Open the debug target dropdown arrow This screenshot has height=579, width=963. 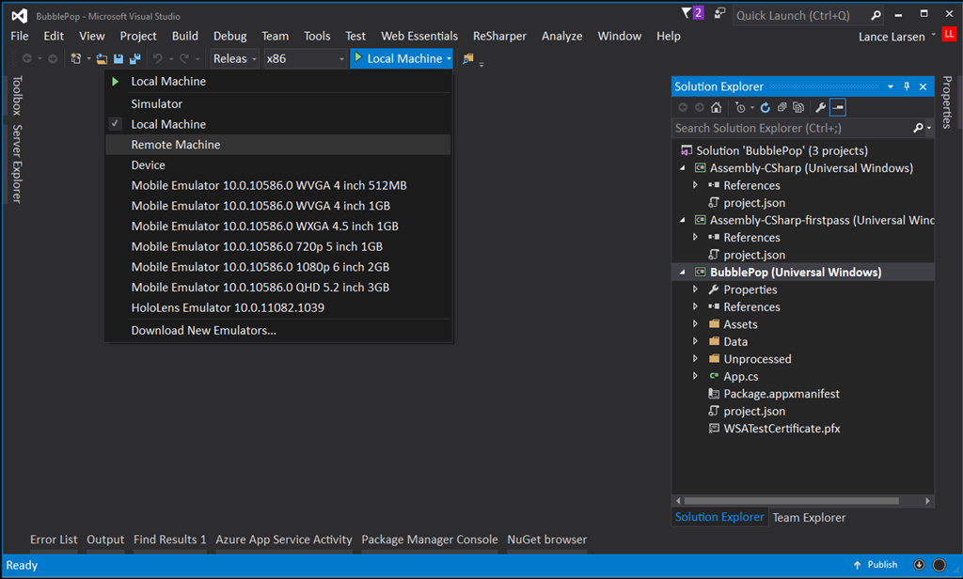[449, 58]
